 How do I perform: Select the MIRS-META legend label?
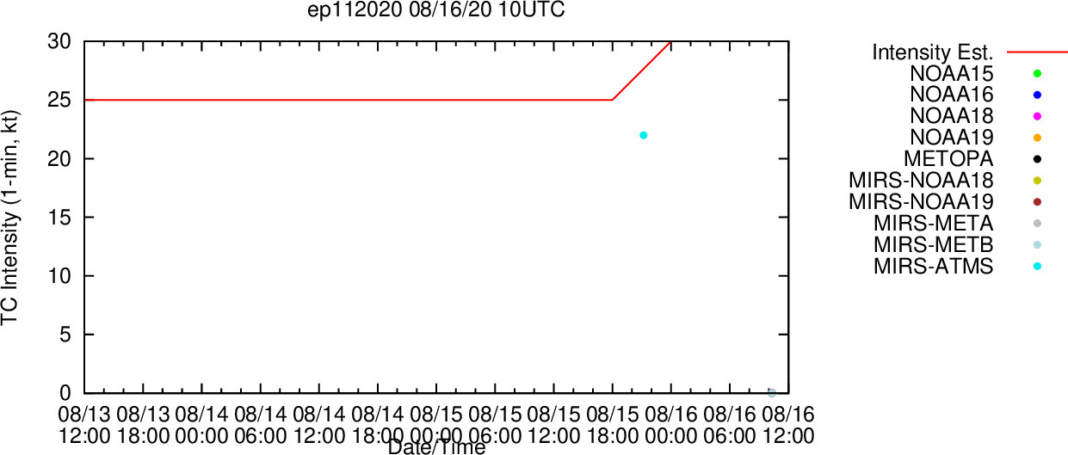(x=933, y=224)
